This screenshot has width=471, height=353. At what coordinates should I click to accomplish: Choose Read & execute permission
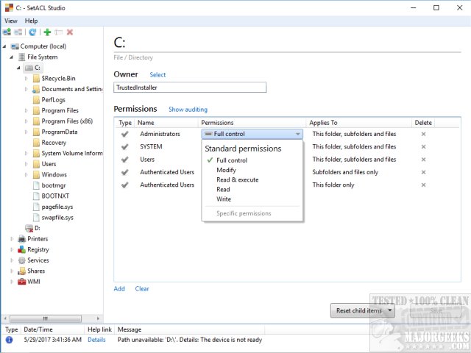pos(237,179)
